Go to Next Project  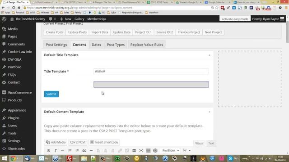(213, 32)
